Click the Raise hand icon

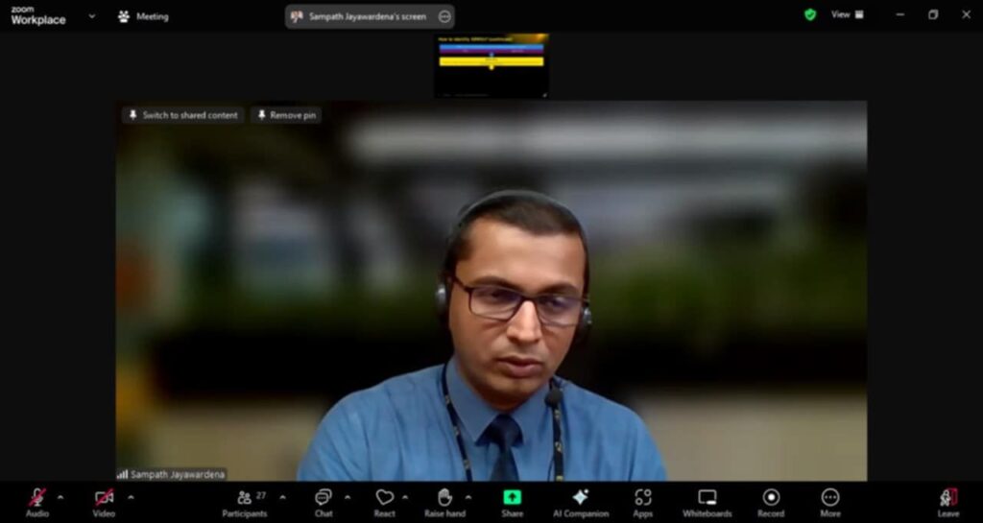pyautogui.click(x=444, y=499)
